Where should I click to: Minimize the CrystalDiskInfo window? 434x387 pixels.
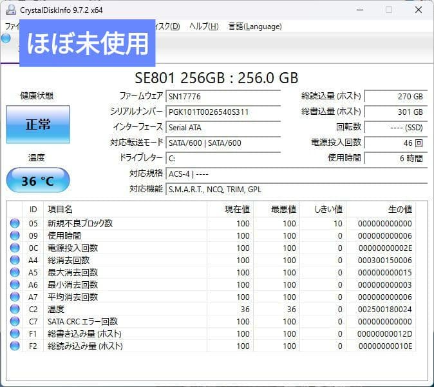tap(360, 10)
